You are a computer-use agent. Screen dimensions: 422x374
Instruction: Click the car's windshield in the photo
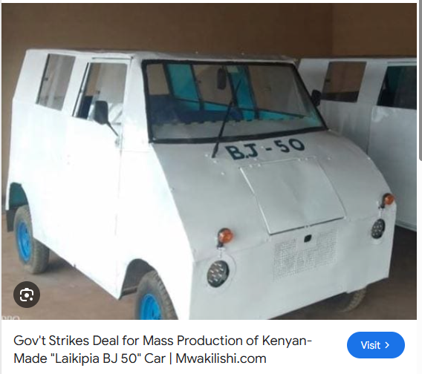232,101
